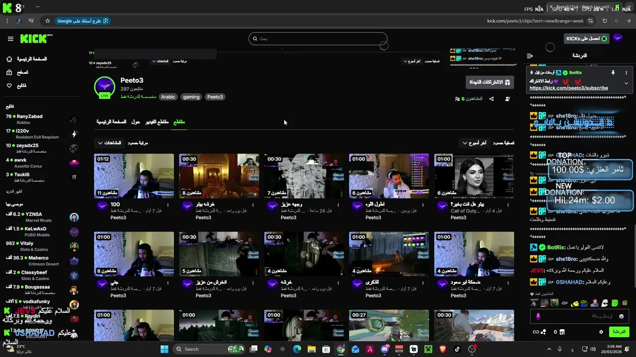The width and height of the screenshot is (636, 357).
Task: Open the last week filter dropdown
Action: point(475,143)
